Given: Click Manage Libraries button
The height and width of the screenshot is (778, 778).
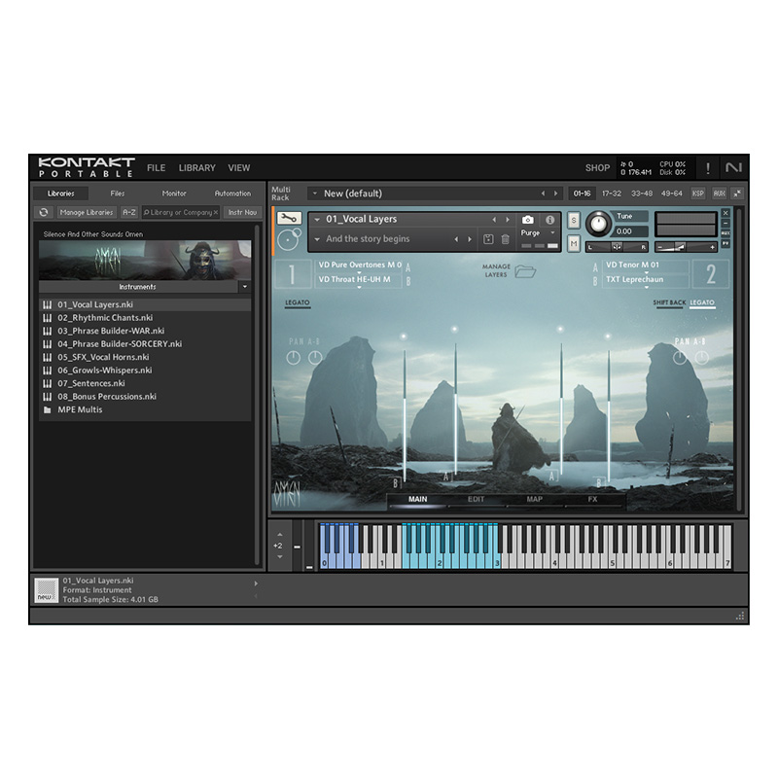Looking at the screenshot, I should [87, 212].
